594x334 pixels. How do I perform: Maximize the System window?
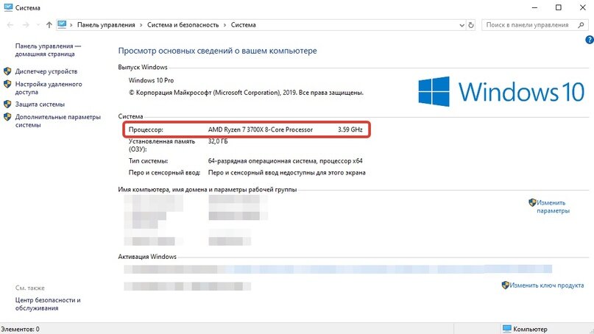[559, 7]
